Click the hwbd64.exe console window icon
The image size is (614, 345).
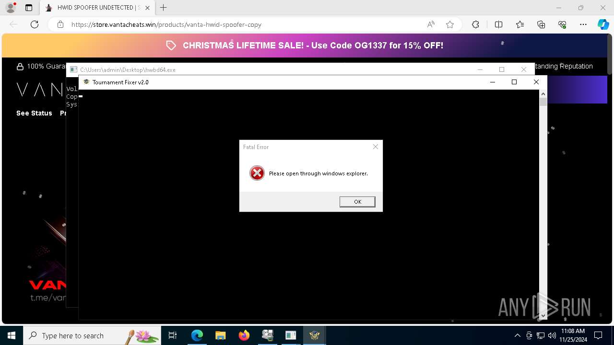[x=73, y=69]
